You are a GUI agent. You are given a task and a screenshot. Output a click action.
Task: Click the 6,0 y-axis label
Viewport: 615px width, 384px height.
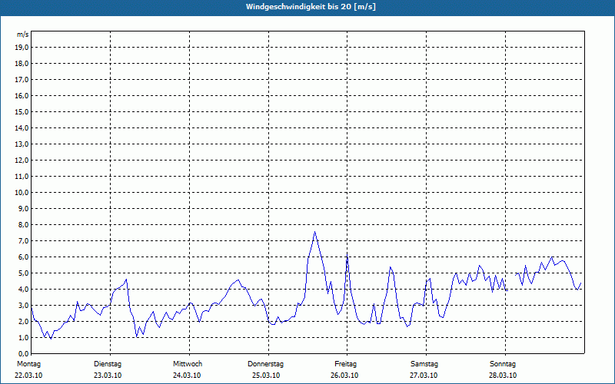pyautogui.click(x=23, y=257)
